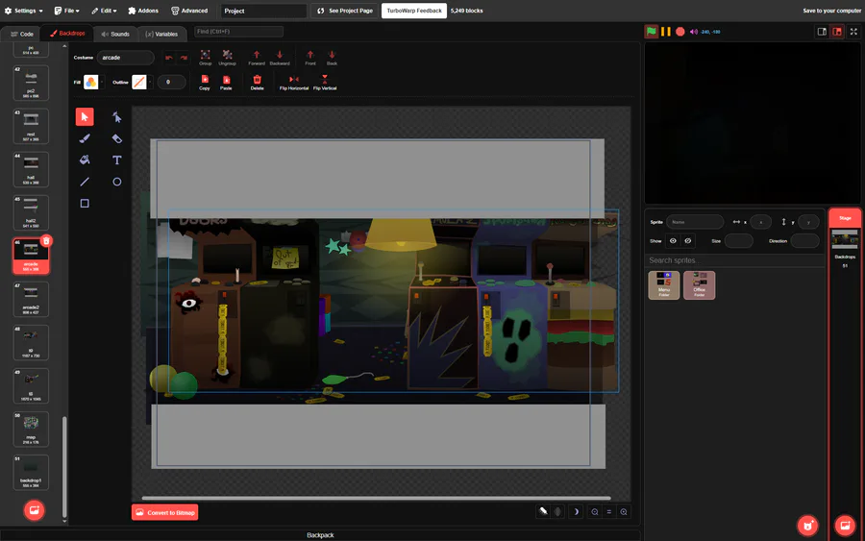Switch to the Backdrops tab
The width and height of the screenshot is (865, 541).
[67, 33]
